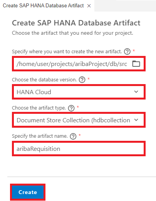Click help icon next to database version
Viewport: 156px width, 201px height.
pyautogui.click(x=82, y=80)
